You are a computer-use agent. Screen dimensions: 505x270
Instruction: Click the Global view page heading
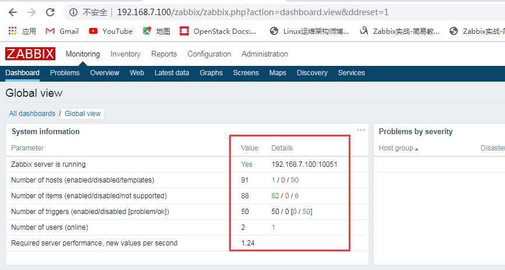tap(34, 93)
